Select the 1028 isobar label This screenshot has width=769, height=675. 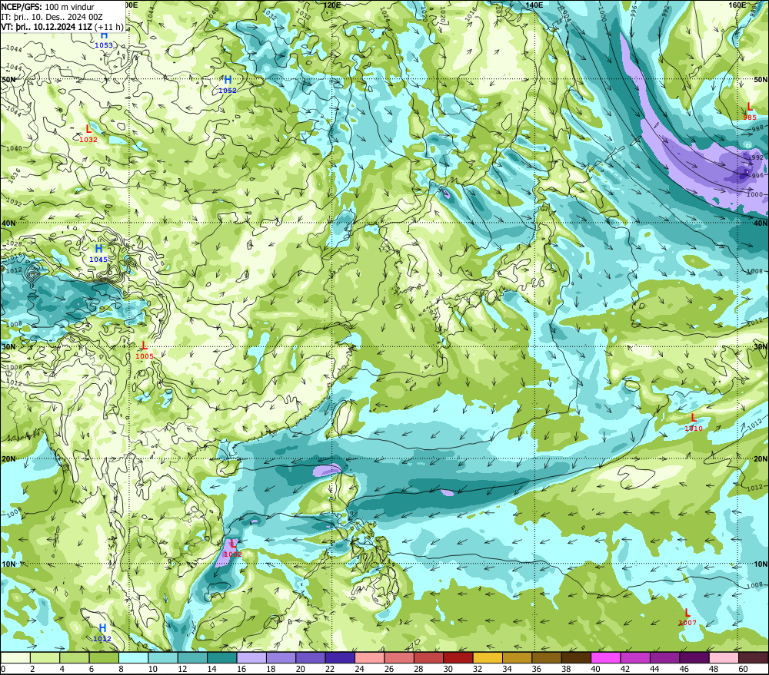[x=14, y=243]
